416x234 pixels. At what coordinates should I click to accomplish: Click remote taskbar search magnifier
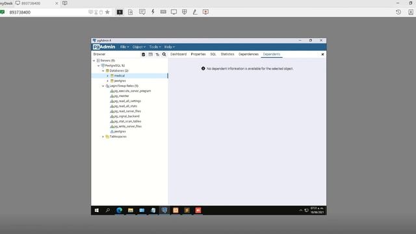pyautogui.click(x=108, y=211)
